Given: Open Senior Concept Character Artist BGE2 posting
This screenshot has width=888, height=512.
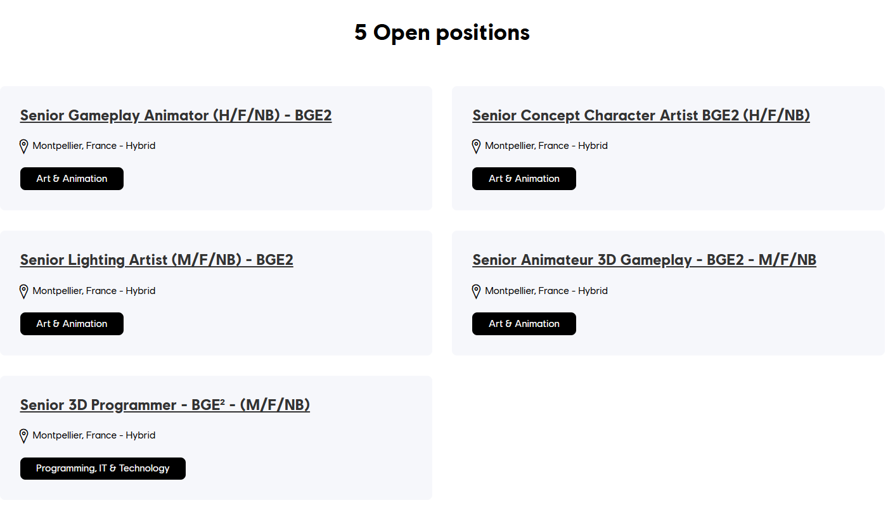Looking at the screenshot, I should click(641, 115).
